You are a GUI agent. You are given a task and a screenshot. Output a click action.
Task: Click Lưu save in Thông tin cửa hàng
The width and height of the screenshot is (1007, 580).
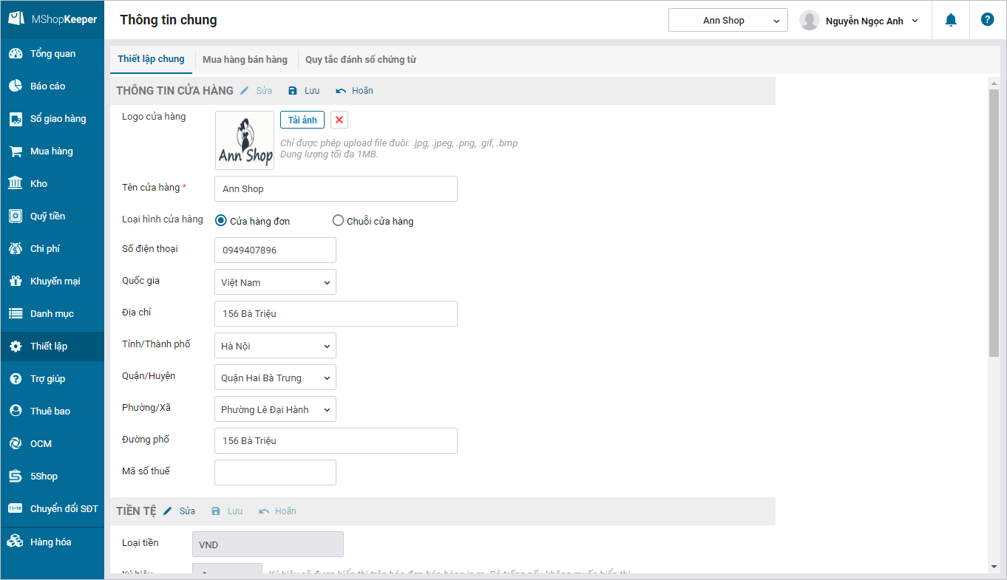point(304,91)
